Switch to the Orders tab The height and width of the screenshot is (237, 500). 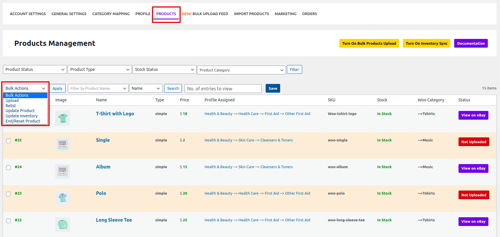[x=309, y=14]
